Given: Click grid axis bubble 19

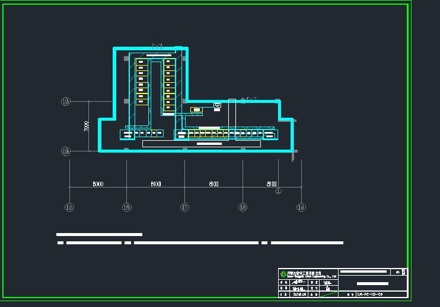Looking at the screenshot, I should [301, 207].
